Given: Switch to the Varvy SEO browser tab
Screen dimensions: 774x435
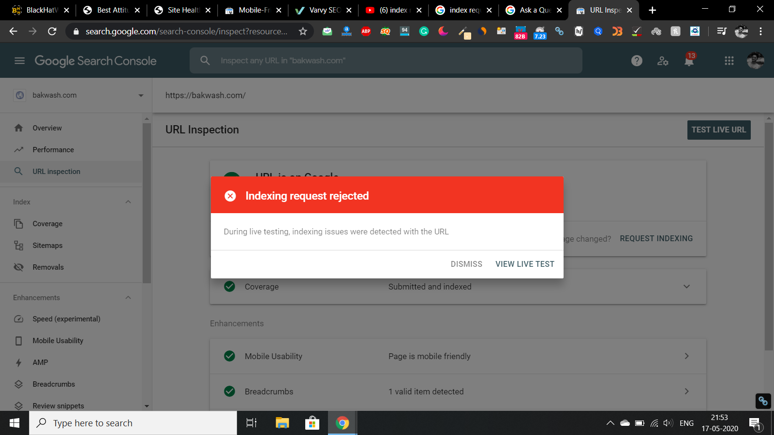Looking at the screenshot, I should pos(323,10).
